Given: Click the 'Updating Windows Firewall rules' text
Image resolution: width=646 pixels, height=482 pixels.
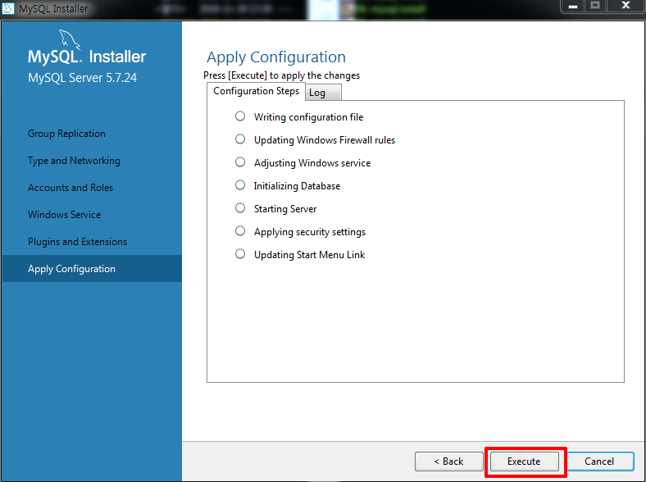Looking at the screenshot, I should 325,140.
